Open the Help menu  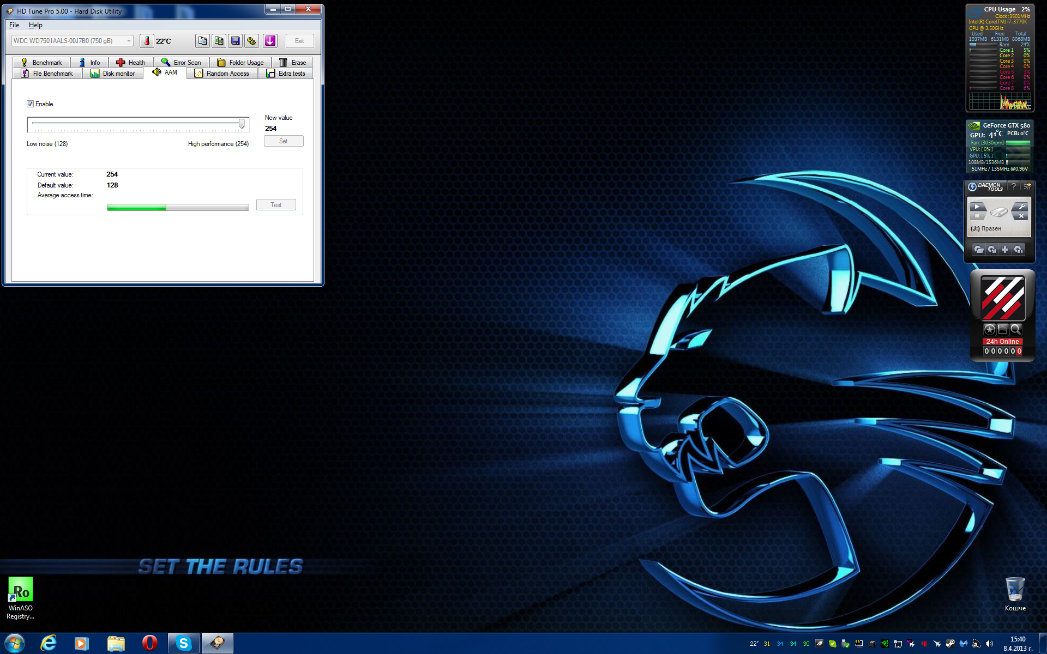pyautogui.click(x=35, y=25)
